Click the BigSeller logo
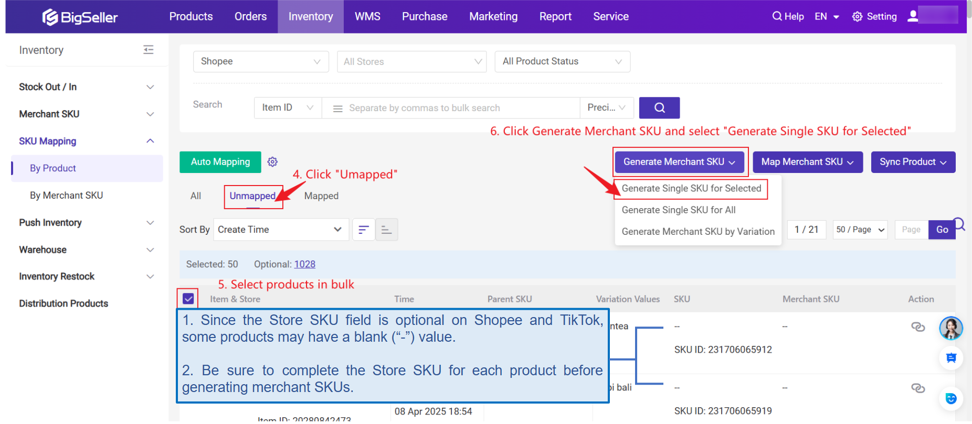This screenshot has width=972, height=424. pos(80,17)
